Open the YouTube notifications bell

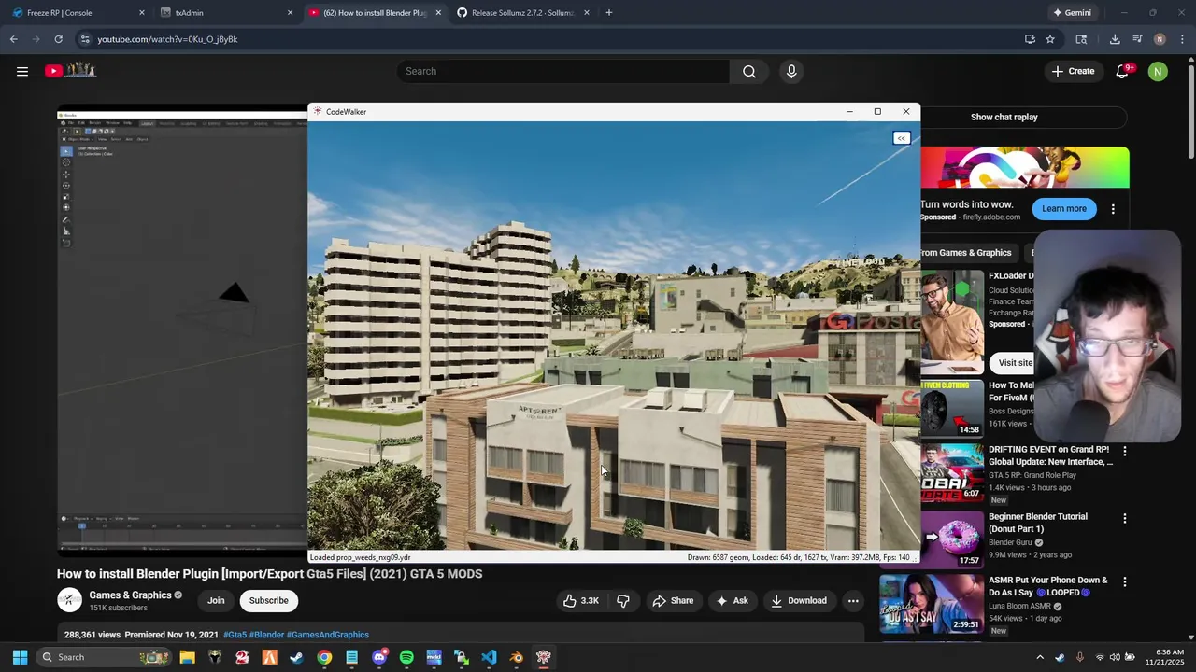[1122, 71]
